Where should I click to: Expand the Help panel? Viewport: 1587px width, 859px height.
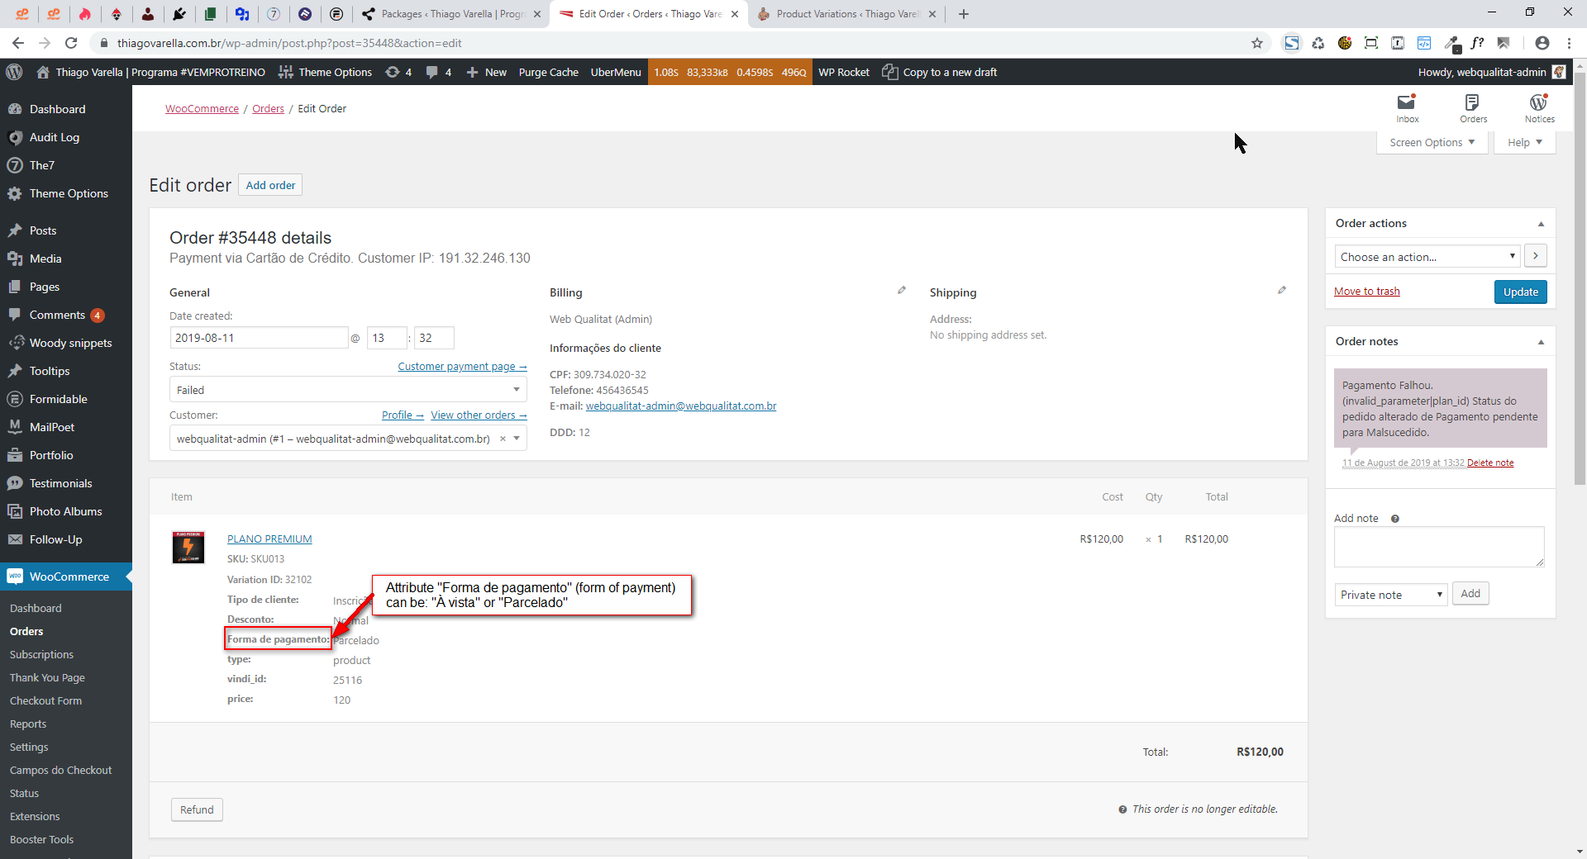pyautogui.click(x=1524, y=142)
